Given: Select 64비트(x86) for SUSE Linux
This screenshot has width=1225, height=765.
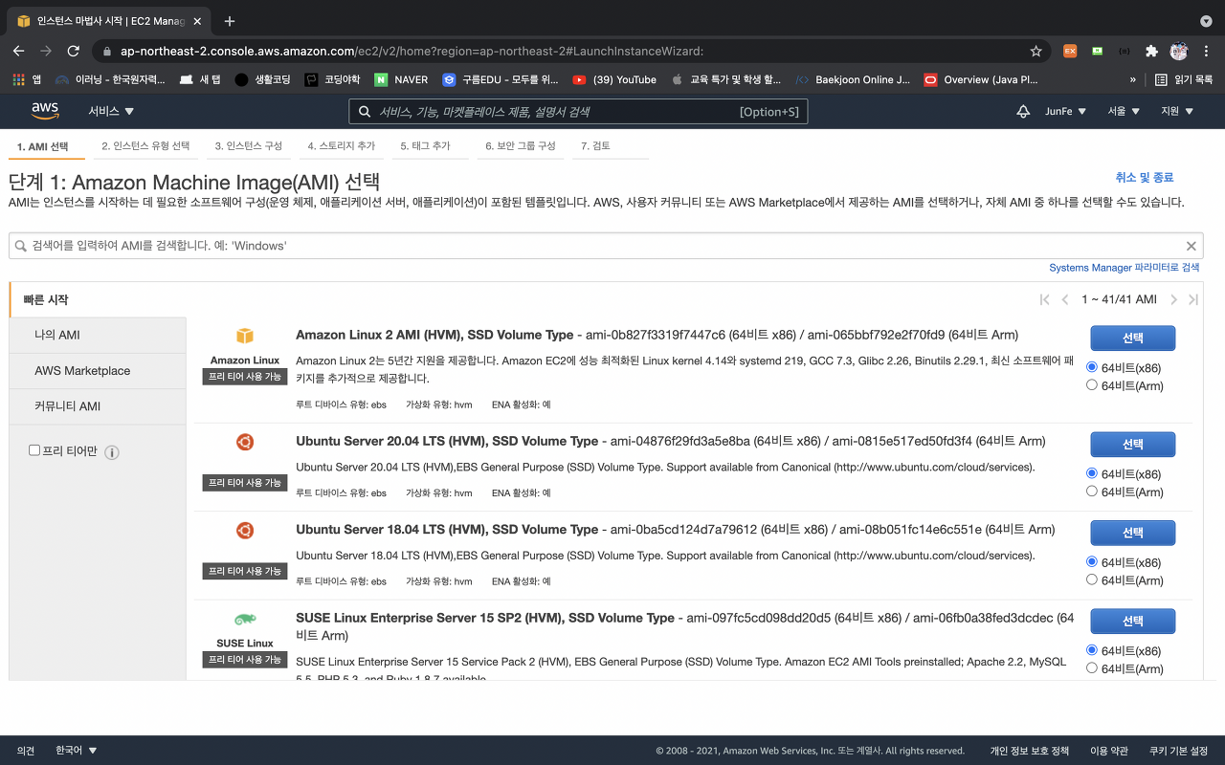Looking at the screenshot, I should point(1092,650).
